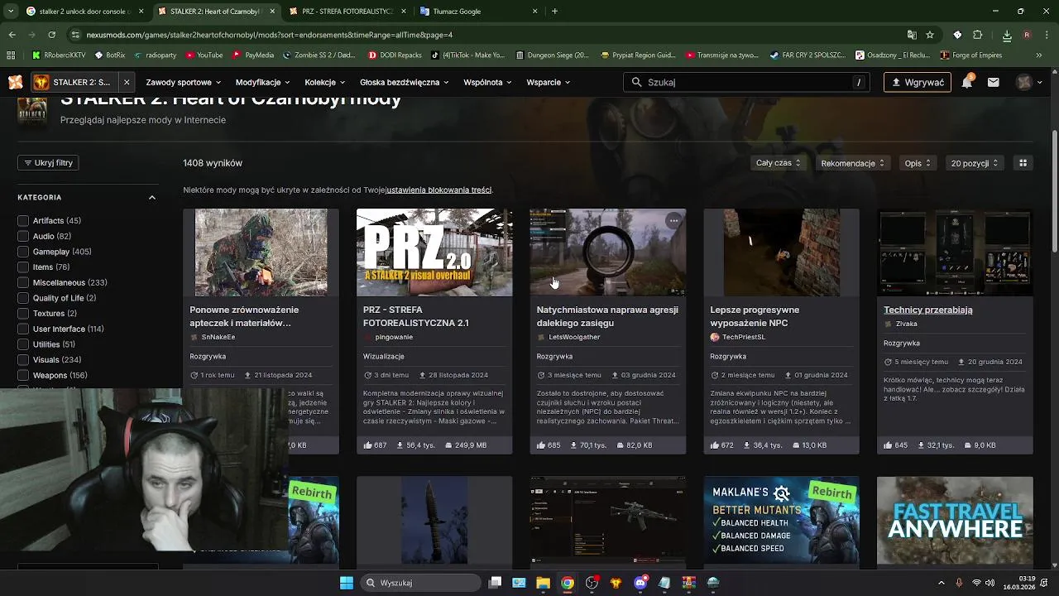Click Windows Start button
Screen dimensions: 1059x596
click(x=347, y=583)
